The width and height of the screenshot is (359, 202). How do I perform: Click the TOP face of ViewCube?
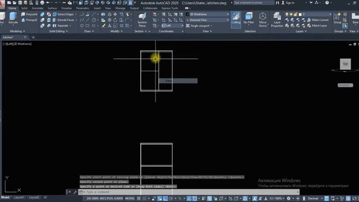[346, 64]
